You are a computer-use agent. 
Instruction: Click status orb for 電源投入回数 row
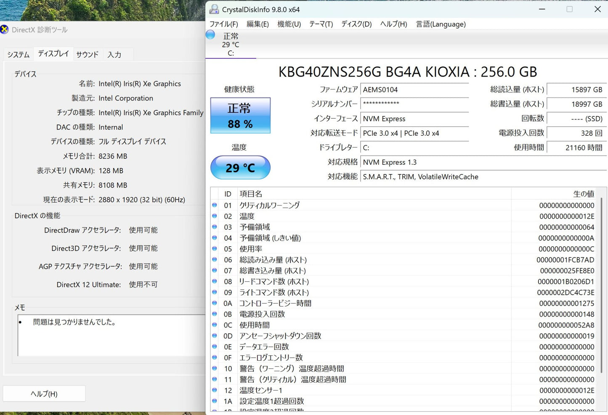coord(215,314)
